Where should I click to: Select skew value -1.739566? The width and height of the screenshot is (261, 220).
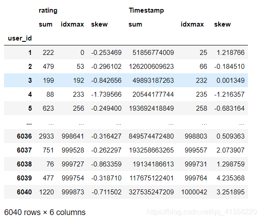[x=106, y=94]
